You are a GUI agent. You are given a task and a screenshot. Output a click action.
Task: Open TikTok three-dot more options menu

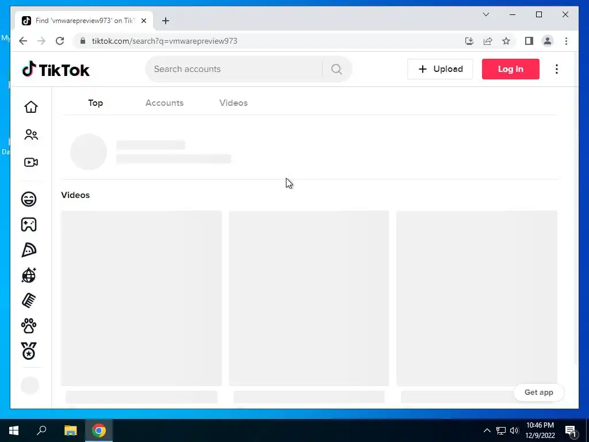pyautogui.click(x=557, y=69)
